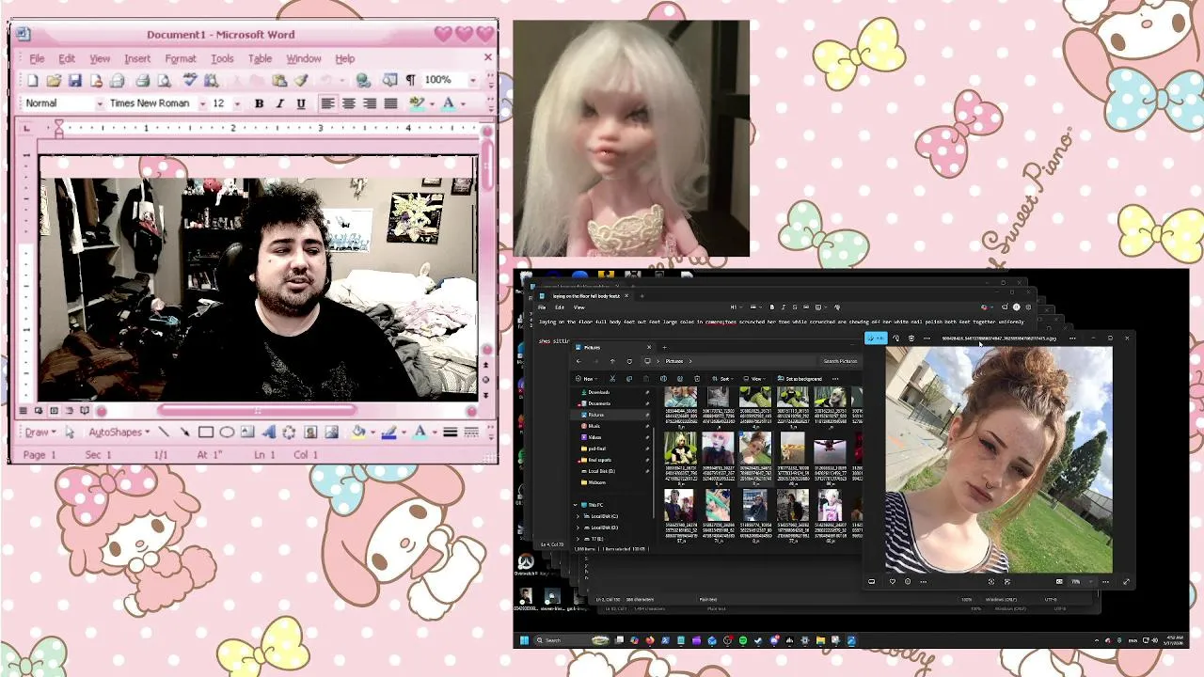Toggle Underline formatting in Word
This screenshot has width=1204, height=677.
[x=301, y=103]
